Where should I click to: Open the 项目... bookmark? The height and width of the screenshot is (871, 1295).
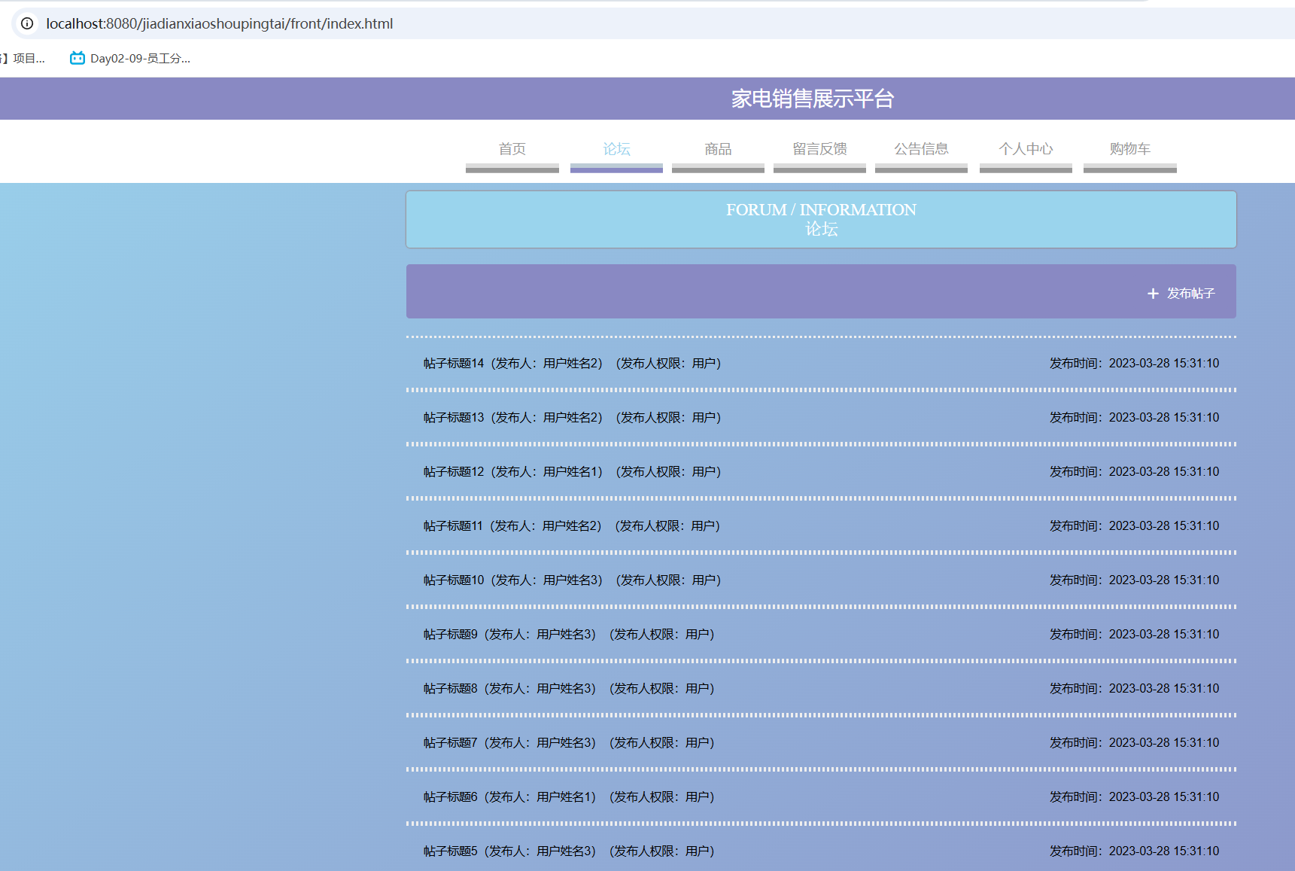pyautogui.click(x=23, y=58)
